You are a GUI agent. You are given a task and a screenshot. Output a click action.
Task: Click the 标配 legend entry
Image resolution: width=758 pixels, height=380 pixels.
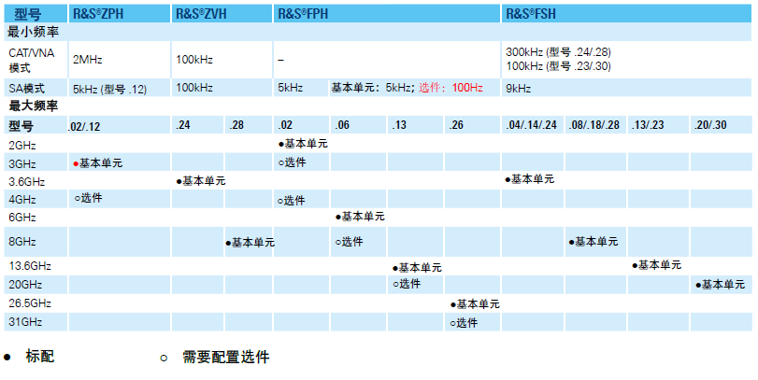40,357
